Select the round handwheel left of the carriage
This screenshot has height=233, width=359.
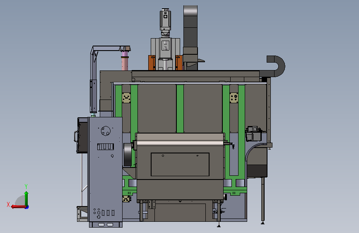(128, 155)
